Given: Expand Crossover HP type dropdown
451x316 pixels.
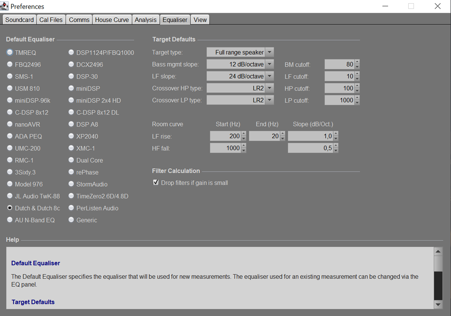Looking at the screenshot, I should coord(240,88).
